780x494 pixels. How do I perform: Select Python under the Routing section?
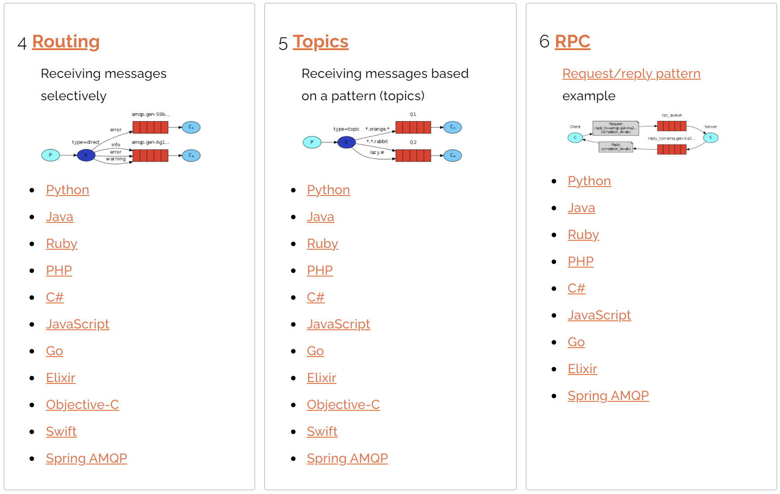pyautogui.click(x=67, y=190)
